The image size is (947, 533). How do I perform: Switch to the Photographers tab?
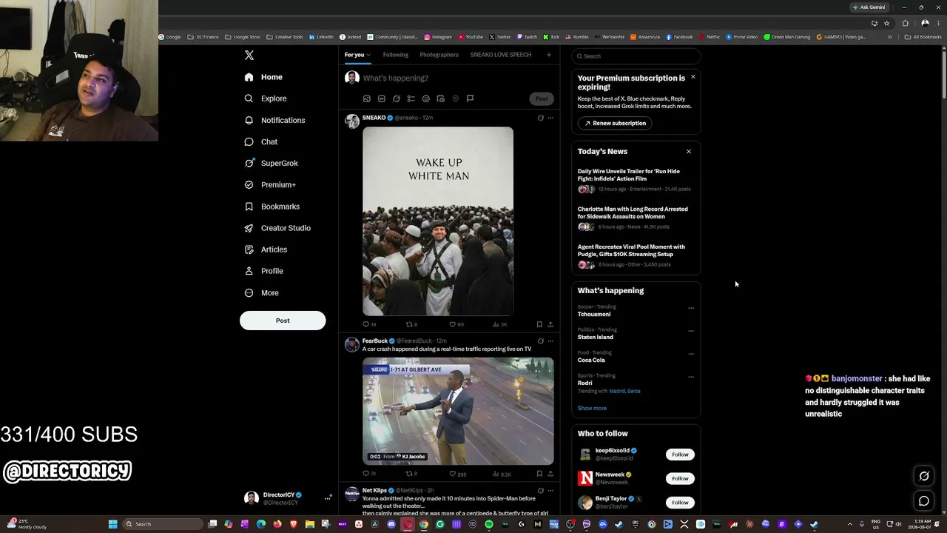pyautogui.click(x=439, y=55)
